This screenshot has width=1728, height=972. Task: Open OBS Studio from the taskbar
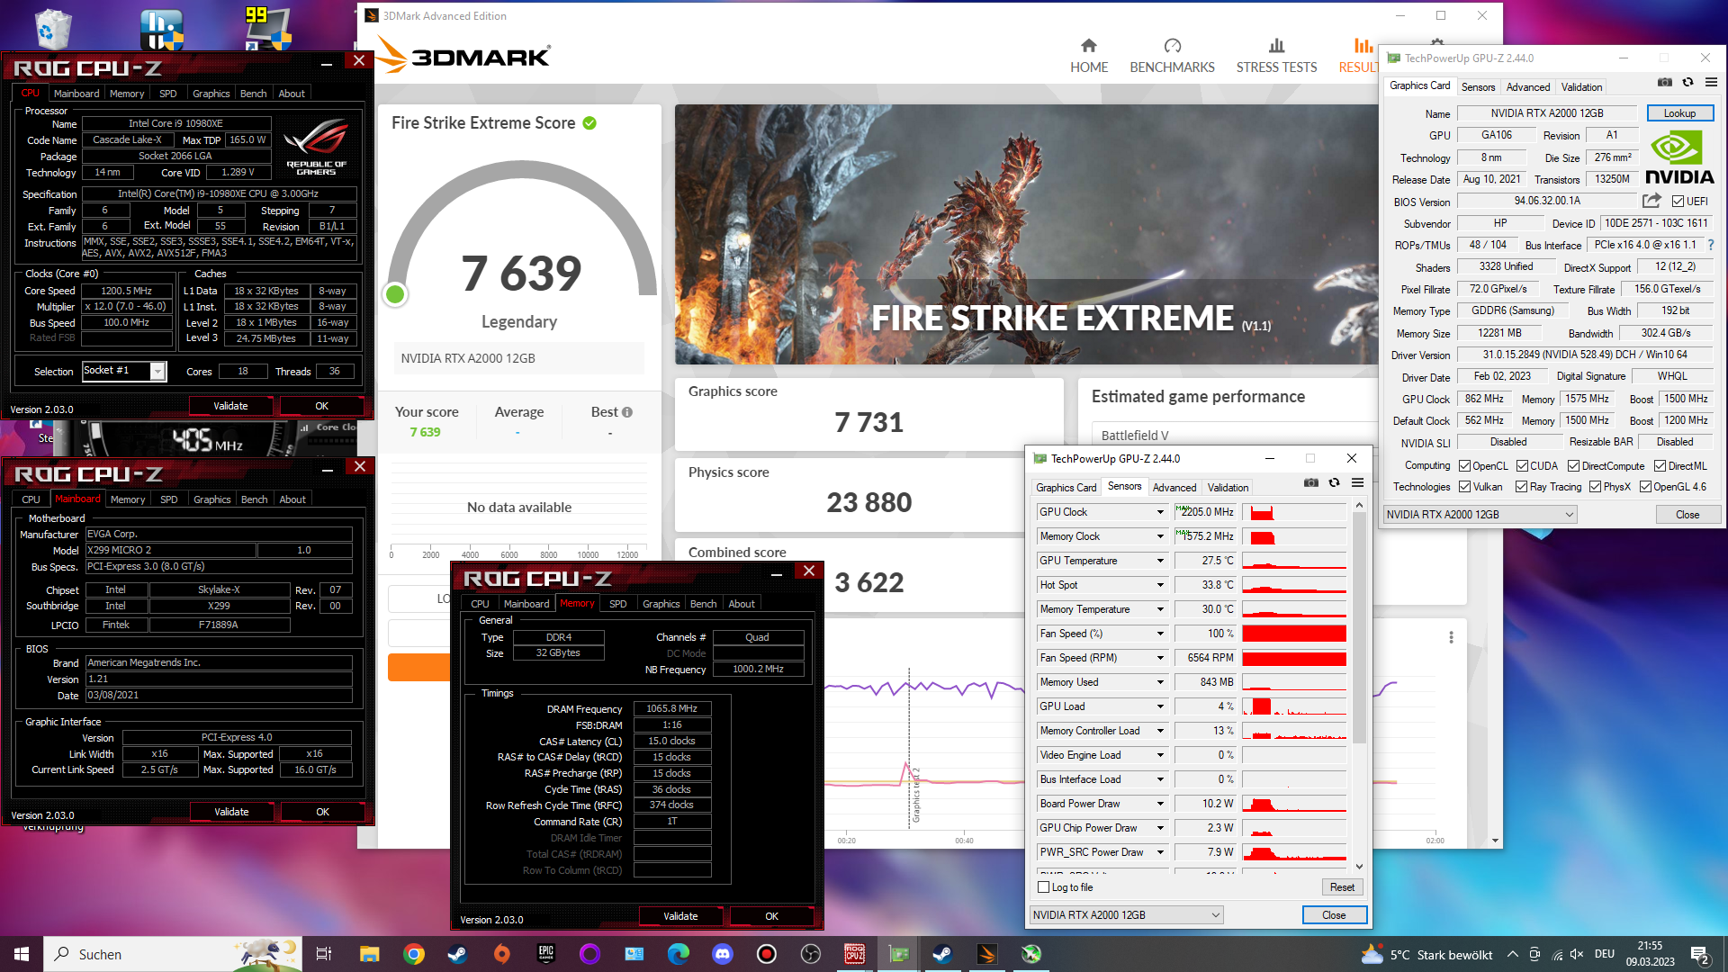(x=811, y=954)
